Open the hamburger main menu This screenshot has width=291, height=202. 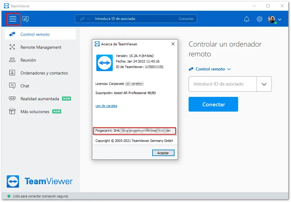tap(13, 19)
